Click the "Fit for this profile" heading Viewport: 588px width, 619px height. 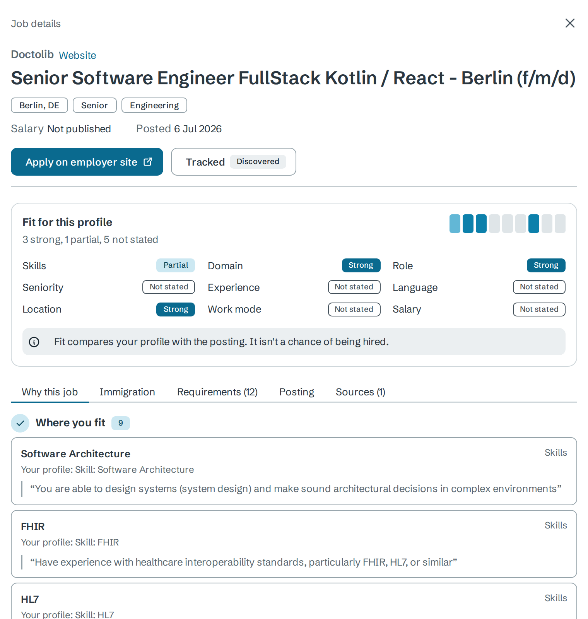pyautogui.click(x=67, y=222)
